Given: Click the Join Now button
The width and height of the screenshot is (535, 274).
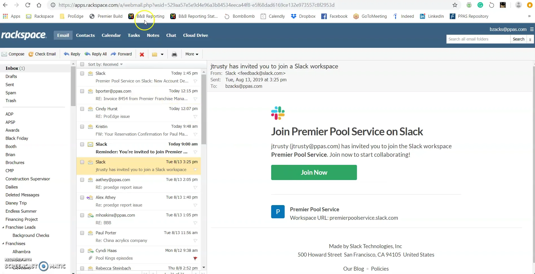Looking at the screenshot, I should [x=314, y=172].
